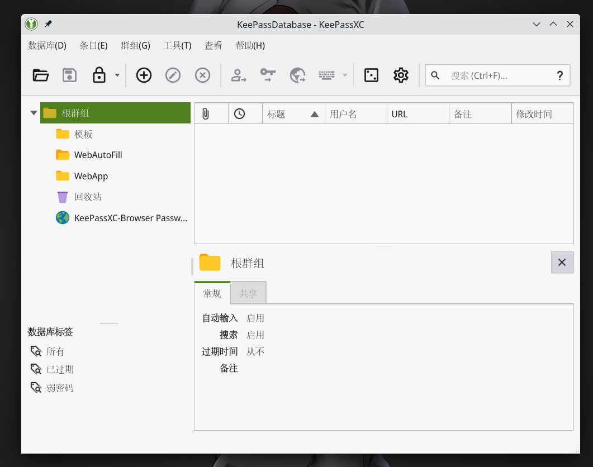Minimize the KeePassXC window
The height and width of the screenshot is (467, 593).
[x=537, y=24]
